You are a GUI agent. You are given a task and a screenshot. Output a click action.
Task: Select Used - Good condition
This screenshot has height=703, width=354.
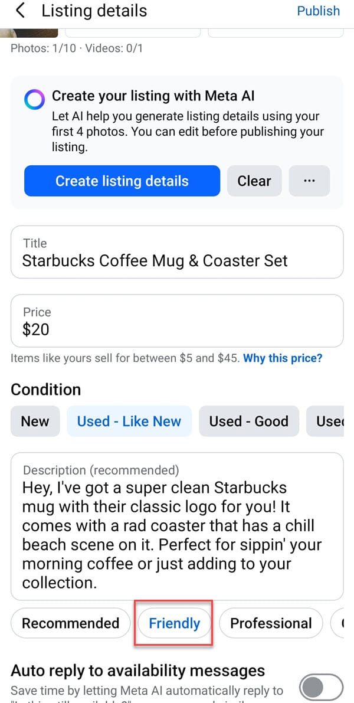(x=248, y=421)
